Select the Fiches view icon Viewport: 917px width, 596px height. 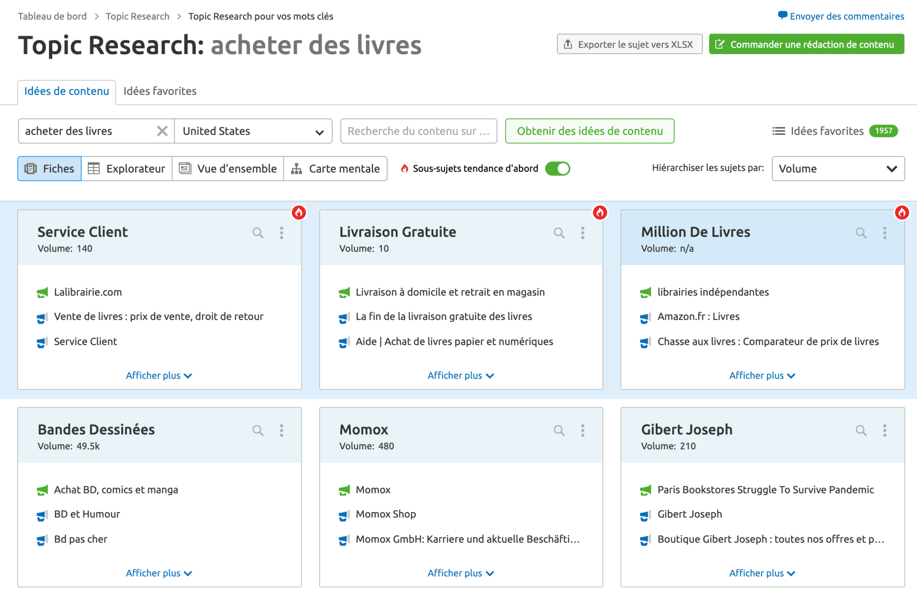pyautogui.click(x=49, y=168)
